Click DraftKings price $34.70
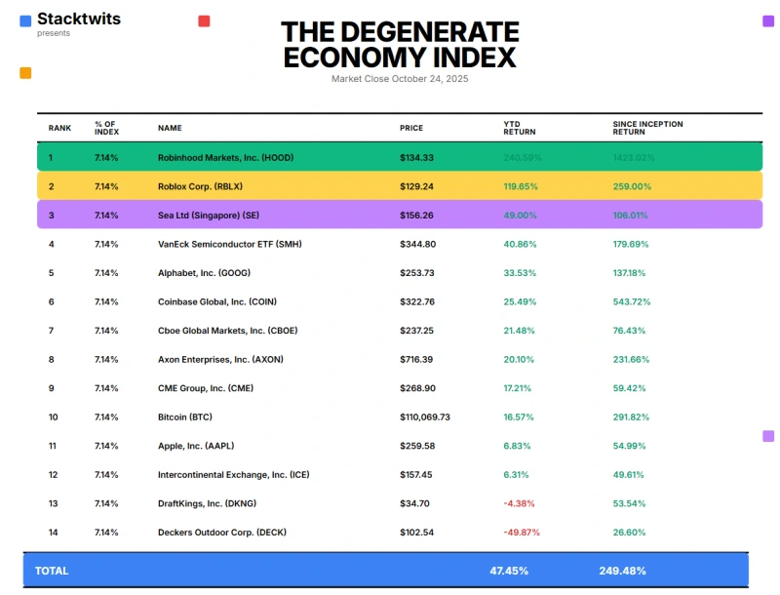 coord(414,504)
